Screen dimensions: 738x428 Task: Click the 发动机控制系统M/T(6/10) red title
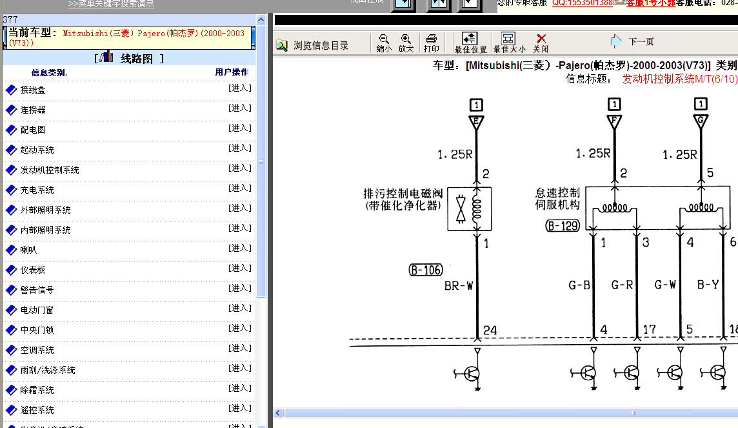click(680, 79)
